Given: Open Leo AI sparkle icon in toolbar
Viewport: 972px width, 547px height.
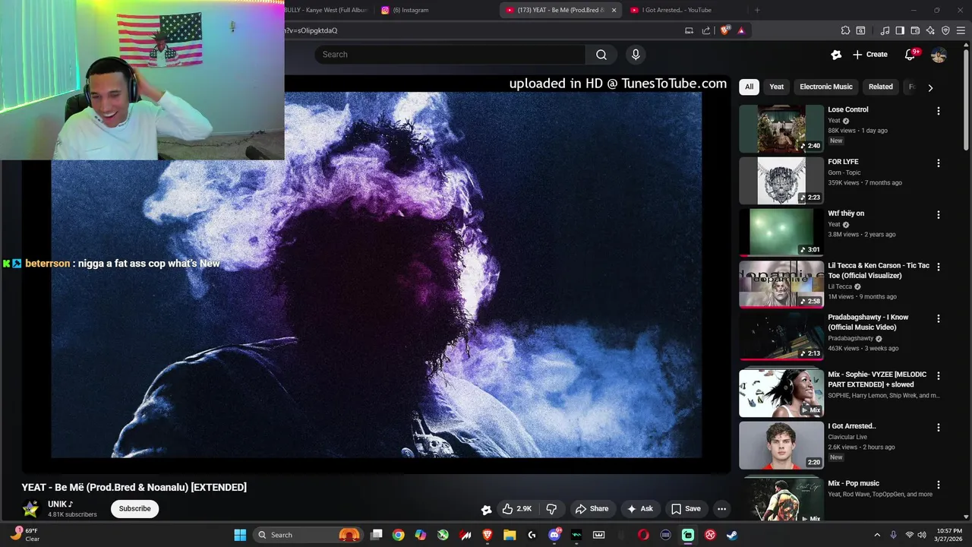Looking at the screenshot, I should [x=930, y=30].
